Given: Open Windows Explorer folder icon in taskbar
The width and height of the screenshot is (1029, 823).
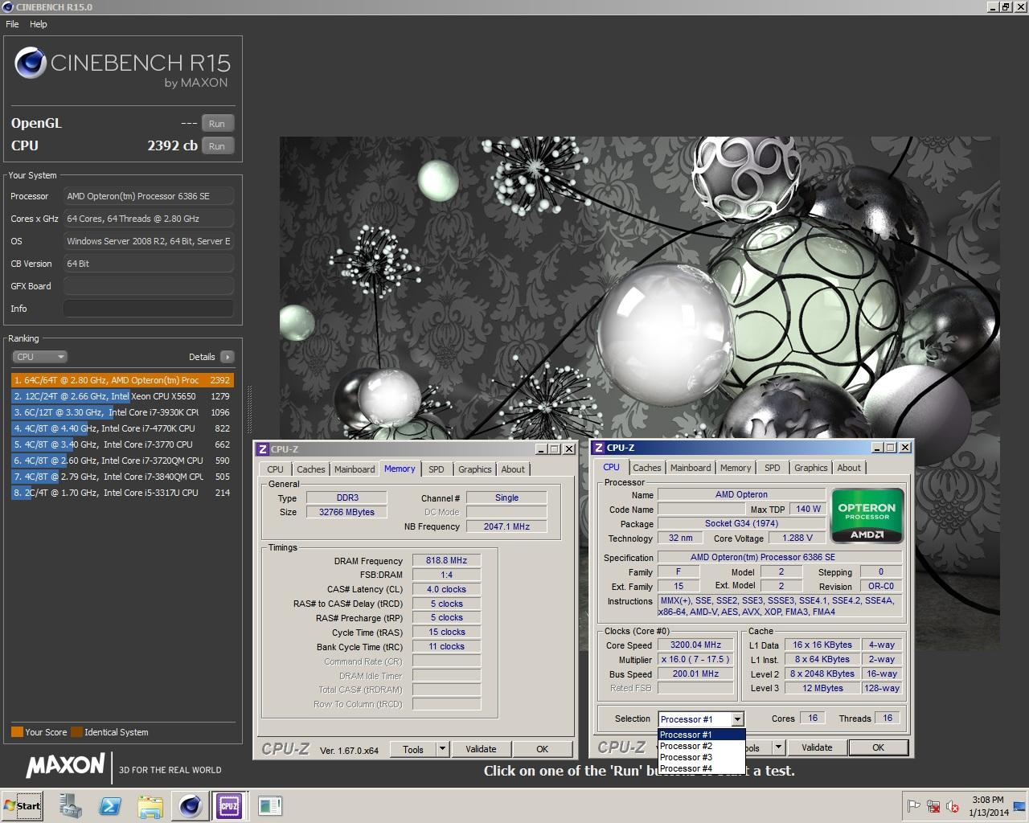Looking at the screenshot, I should coord(150,805).
